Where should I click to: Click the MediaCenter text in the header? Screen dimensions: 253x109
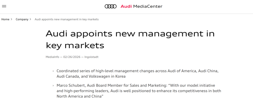(x=148, y=6)
